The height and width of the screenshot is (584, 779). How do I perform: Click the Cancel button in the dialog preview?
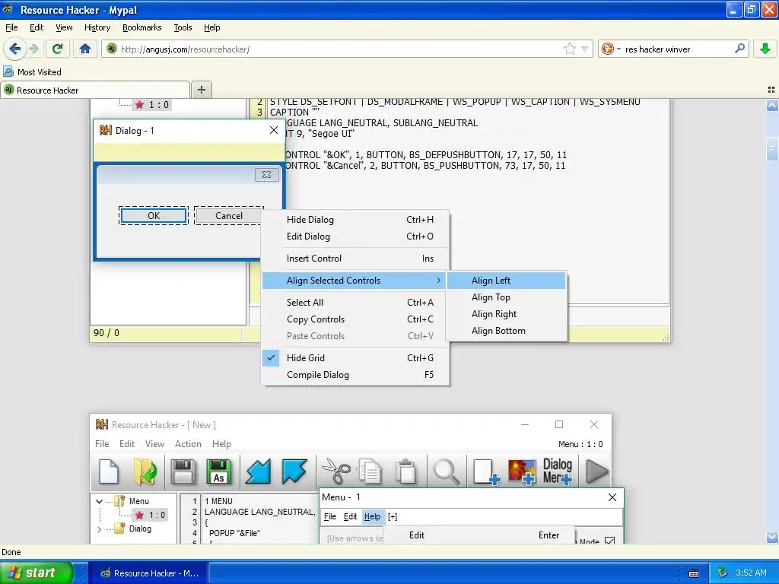click(228, 215)
